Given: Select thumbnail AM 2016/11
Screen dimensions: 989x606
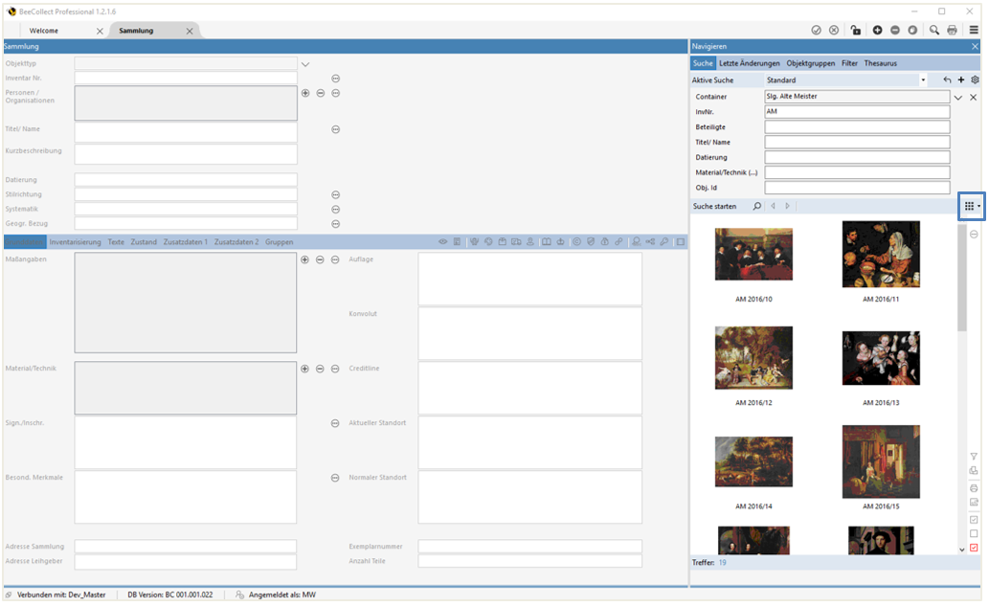Looking at the screenshot, I should (x=881, y=255).
